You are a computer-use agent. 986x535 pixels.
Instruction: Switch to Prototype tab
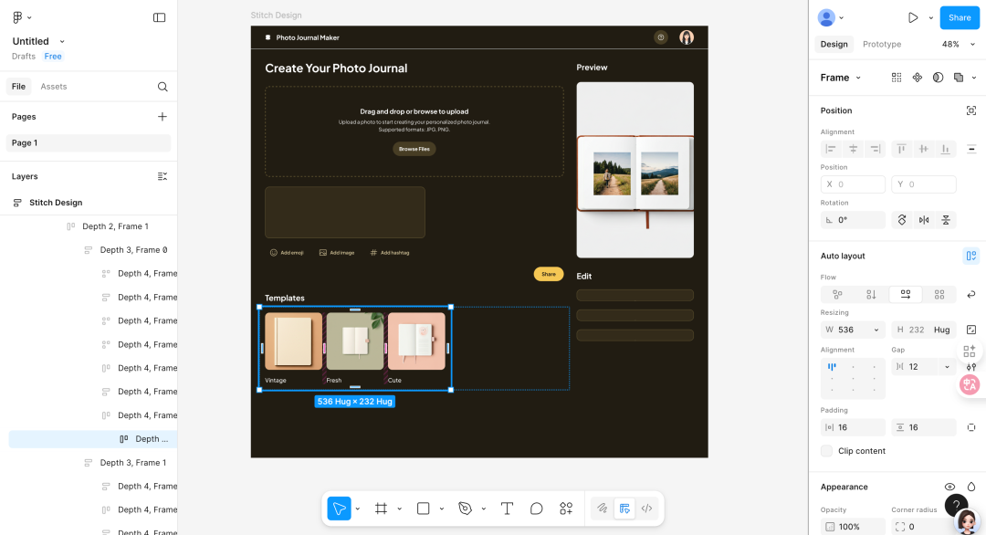(882, 44)
